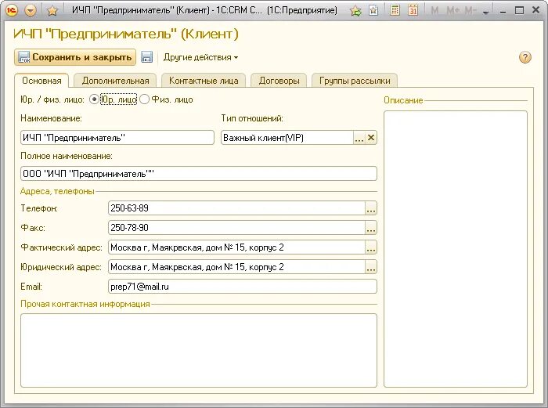Open the calculator icon
The width and height of the screenshot is (548, 408).
click(x=395, y=10)
